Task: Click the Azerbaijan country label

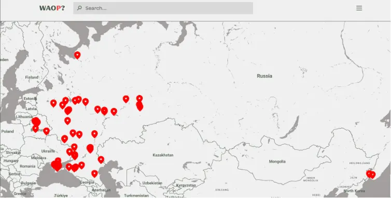Action: pos(101,190)
